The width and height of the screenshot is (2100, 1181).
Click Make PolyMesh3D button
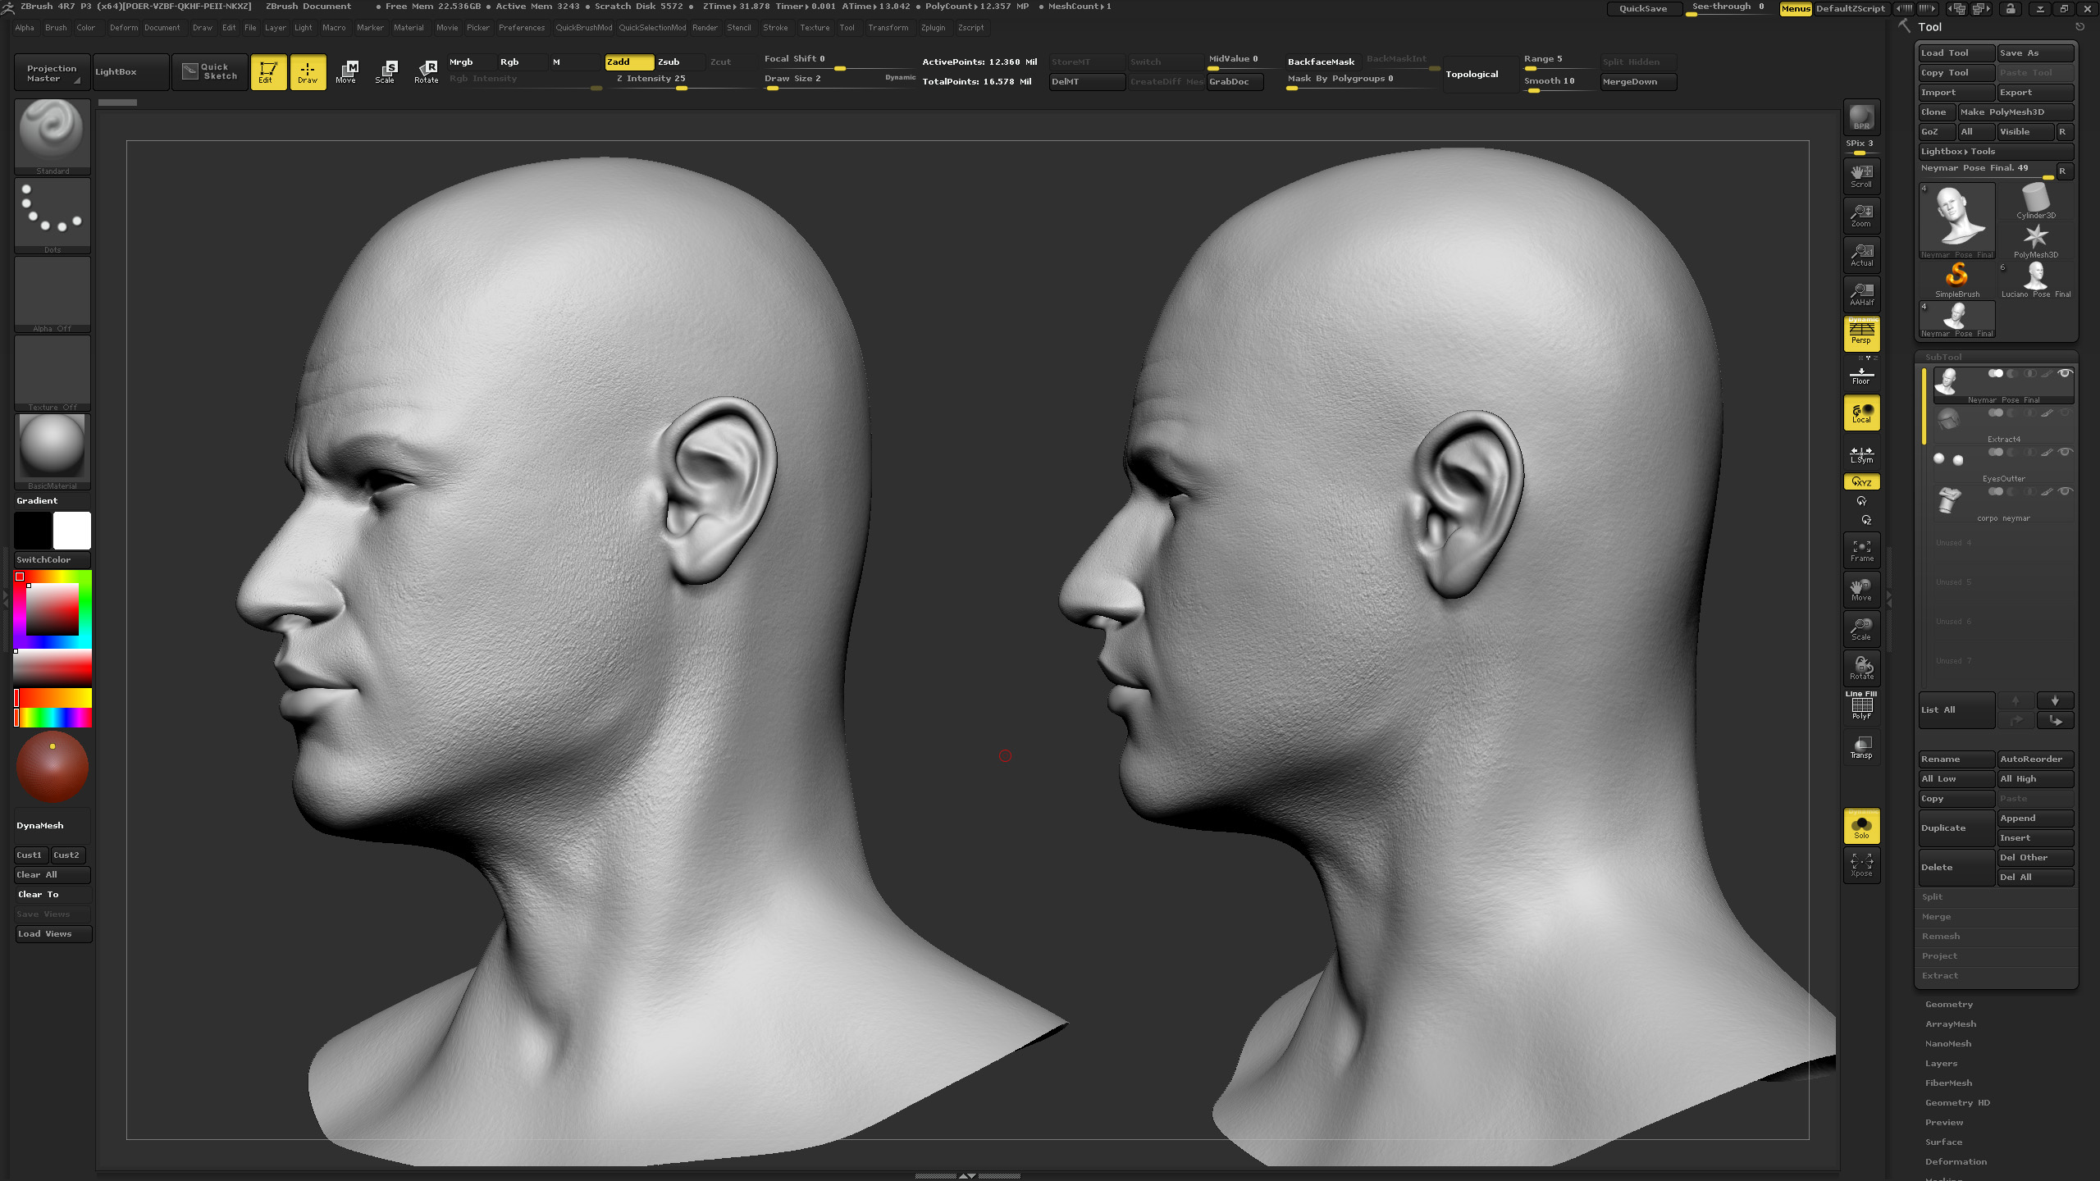(x=2016, y=112)
